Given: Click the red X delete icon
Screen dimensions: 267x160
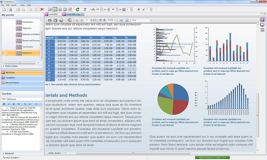Looking at the screenshot, I should coord(42,10).
